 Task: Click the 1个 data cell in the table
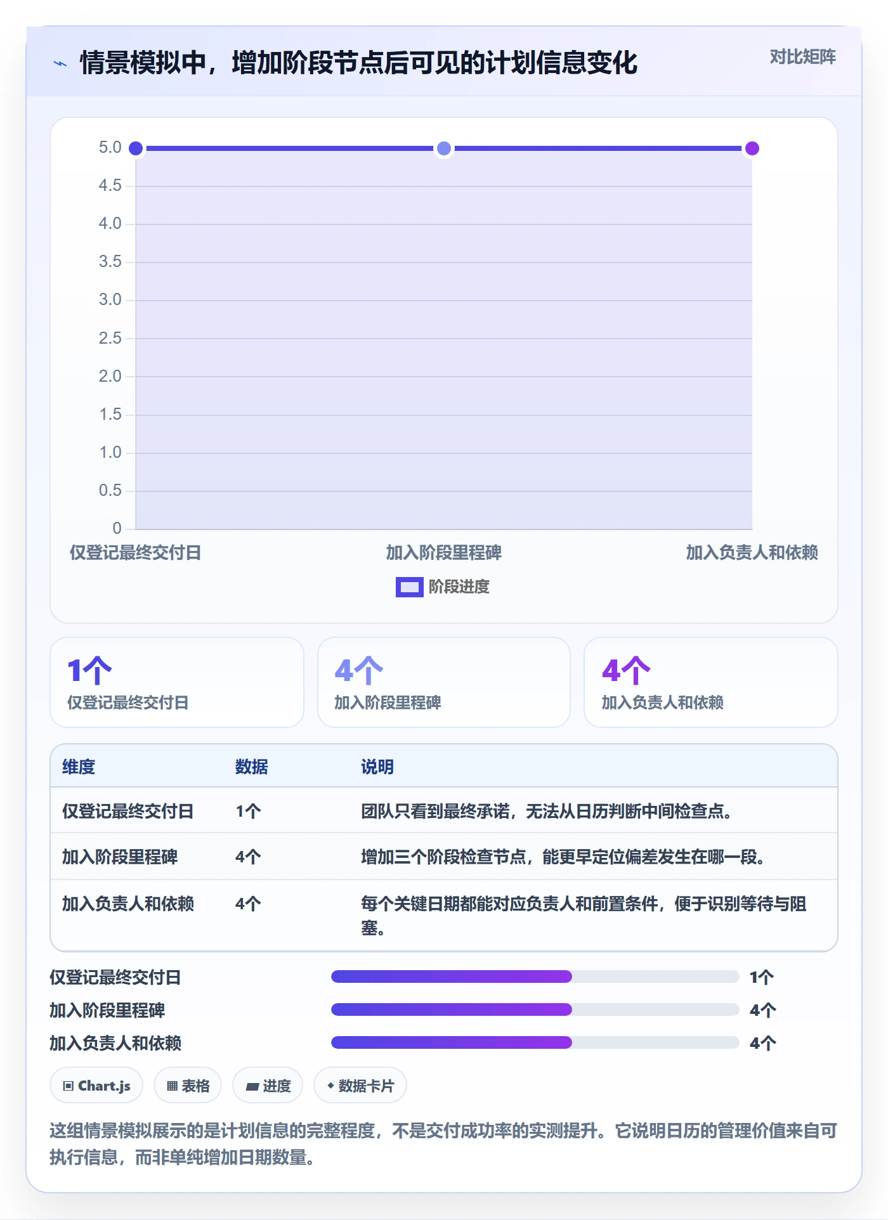(248, 811)
